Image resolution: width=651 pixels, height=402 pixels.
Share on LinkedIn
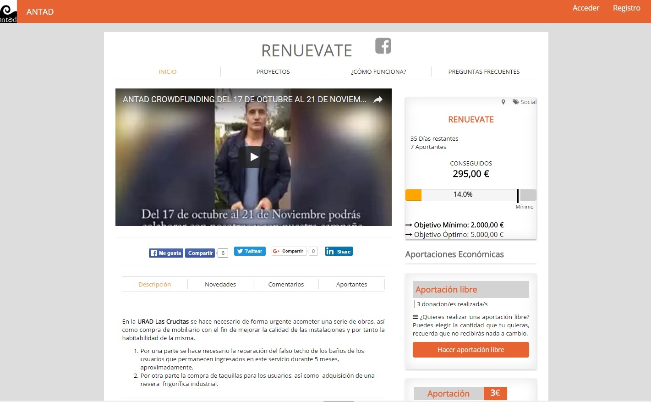pos(339,251)
